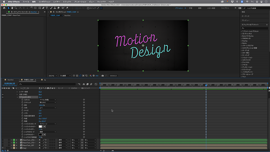Open the コンポジション menu
The image size is (270, 152).
44,2
